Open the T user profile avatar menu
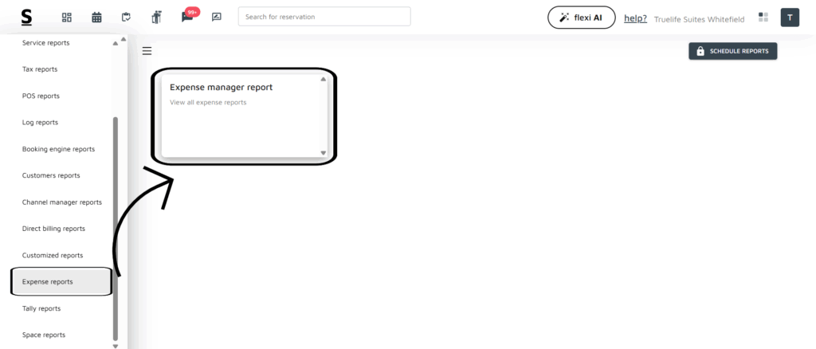 pos(790,18)
